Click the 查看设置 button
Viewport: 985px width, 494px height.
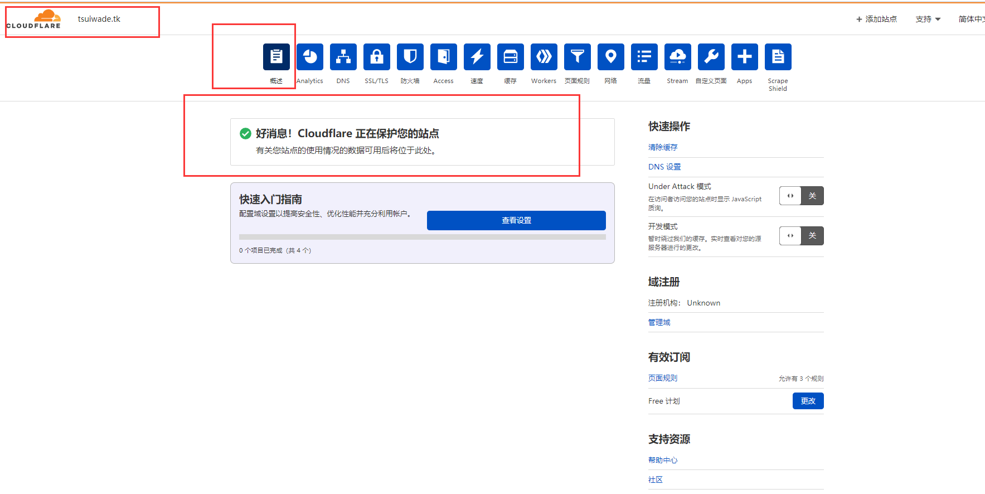516,220
